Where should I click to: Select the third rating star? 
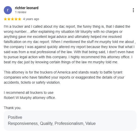[12, 19]
